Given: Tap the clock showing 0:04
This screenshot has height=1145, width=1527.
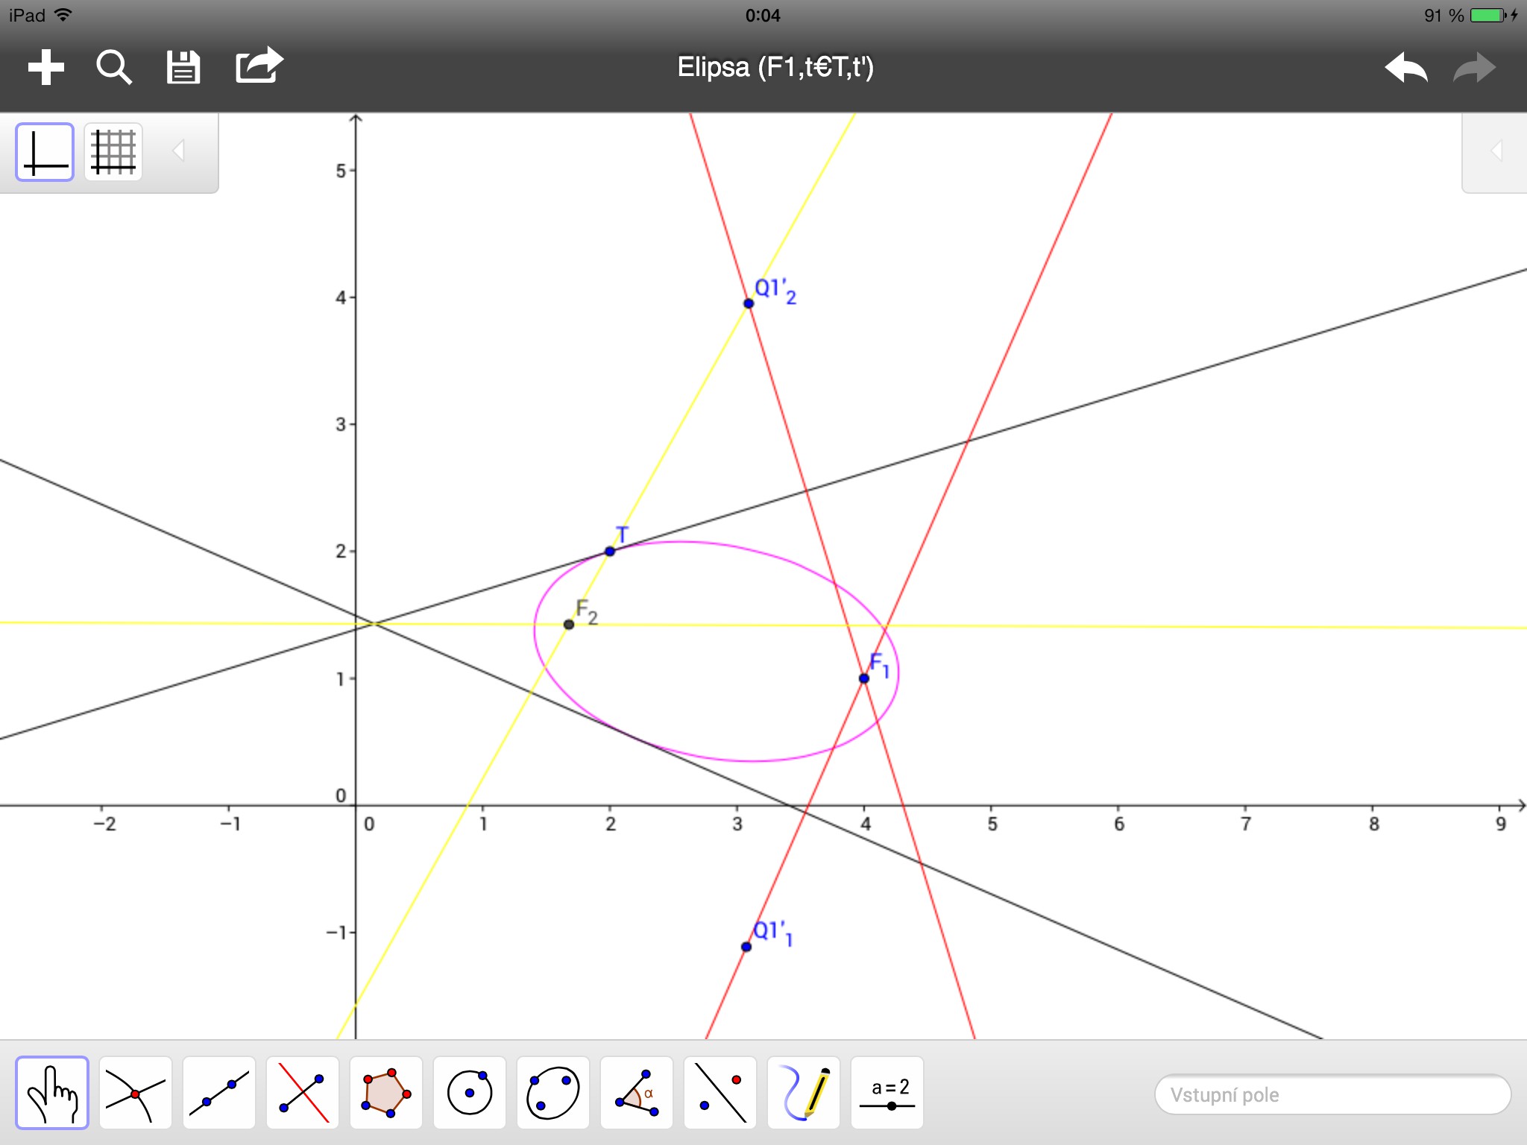Looking at the screenshot, I should (x=763, y=16).
